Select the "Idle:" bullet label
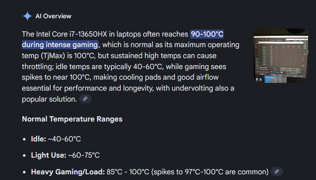This screenshot has width=316, height=180. pos(38,139)
